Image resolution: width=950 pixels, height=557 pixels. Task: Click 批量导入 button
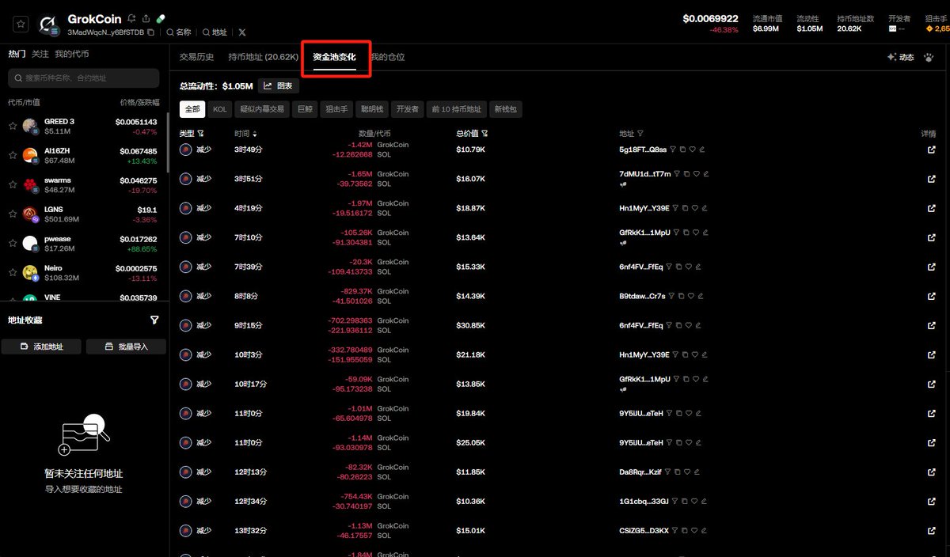126,347
